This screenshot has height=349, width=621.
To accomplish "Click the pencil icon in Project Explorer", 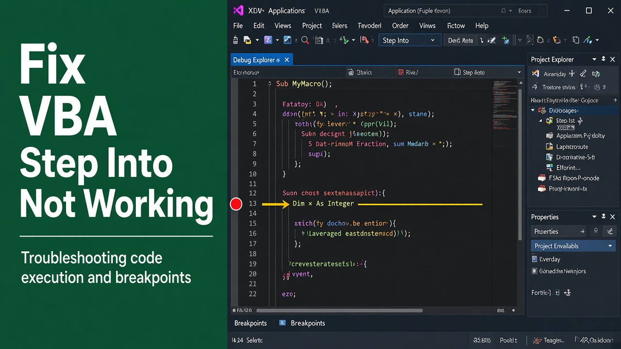I will tap(583, 74).
